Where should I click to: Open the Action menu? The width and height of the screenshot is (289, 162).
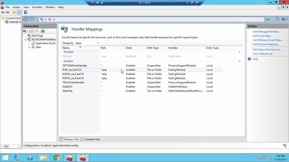(x=16, y=7)
